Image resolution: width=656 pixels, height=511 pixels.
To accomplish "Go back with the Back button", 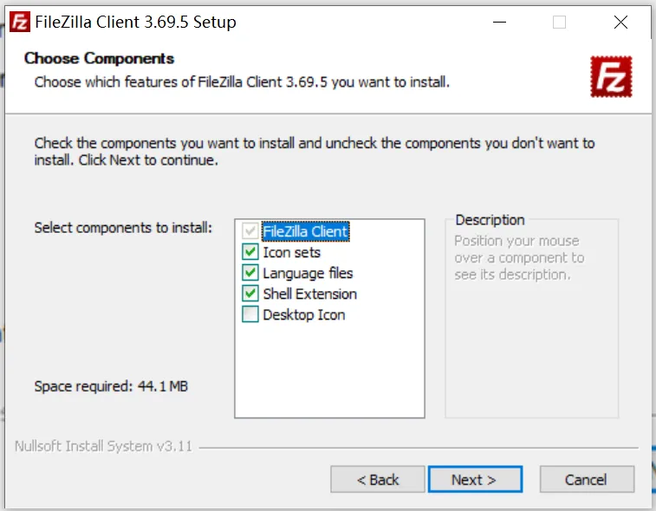I will click(x=378, y=479).
